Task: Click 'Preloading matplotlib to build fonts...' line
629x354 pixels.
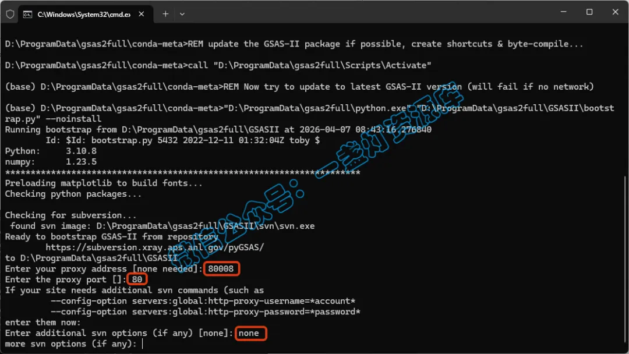Action: [104, 183]
